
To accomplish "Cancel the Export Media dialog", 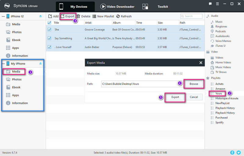I will click(194, 97).
